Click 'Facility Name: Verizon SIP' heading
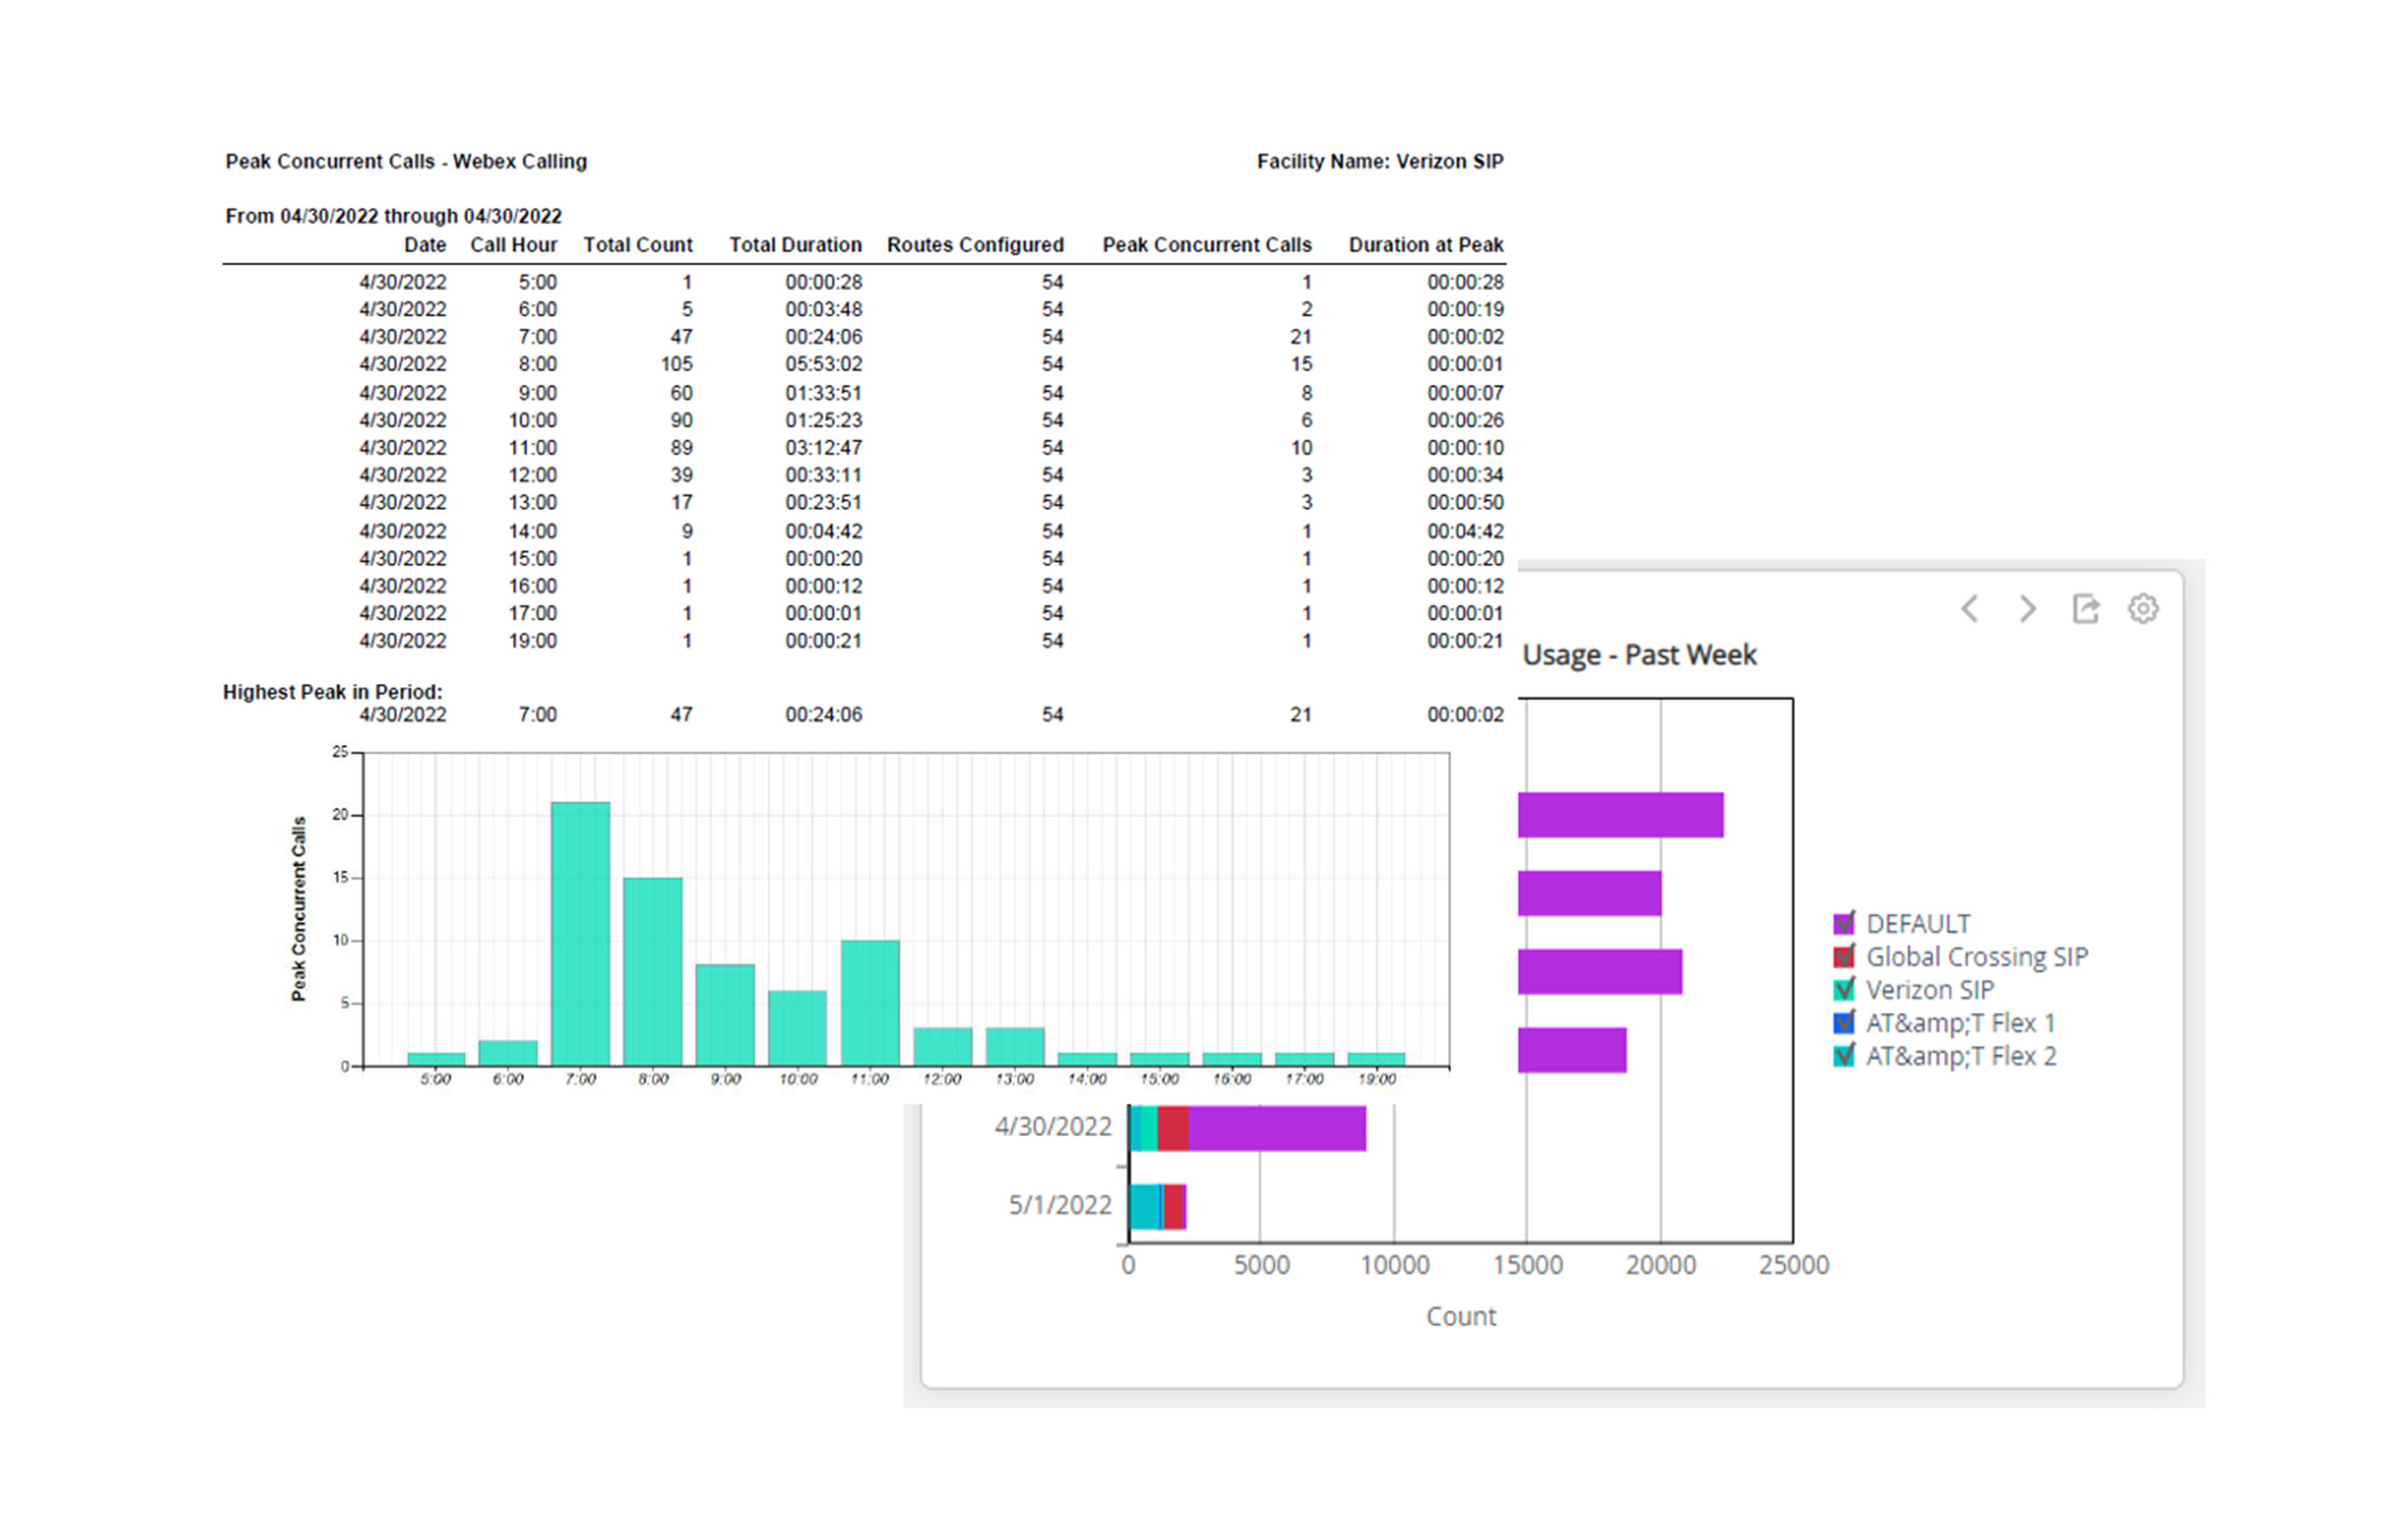The image size is (2396, 1540). [x=1380, y=162]
